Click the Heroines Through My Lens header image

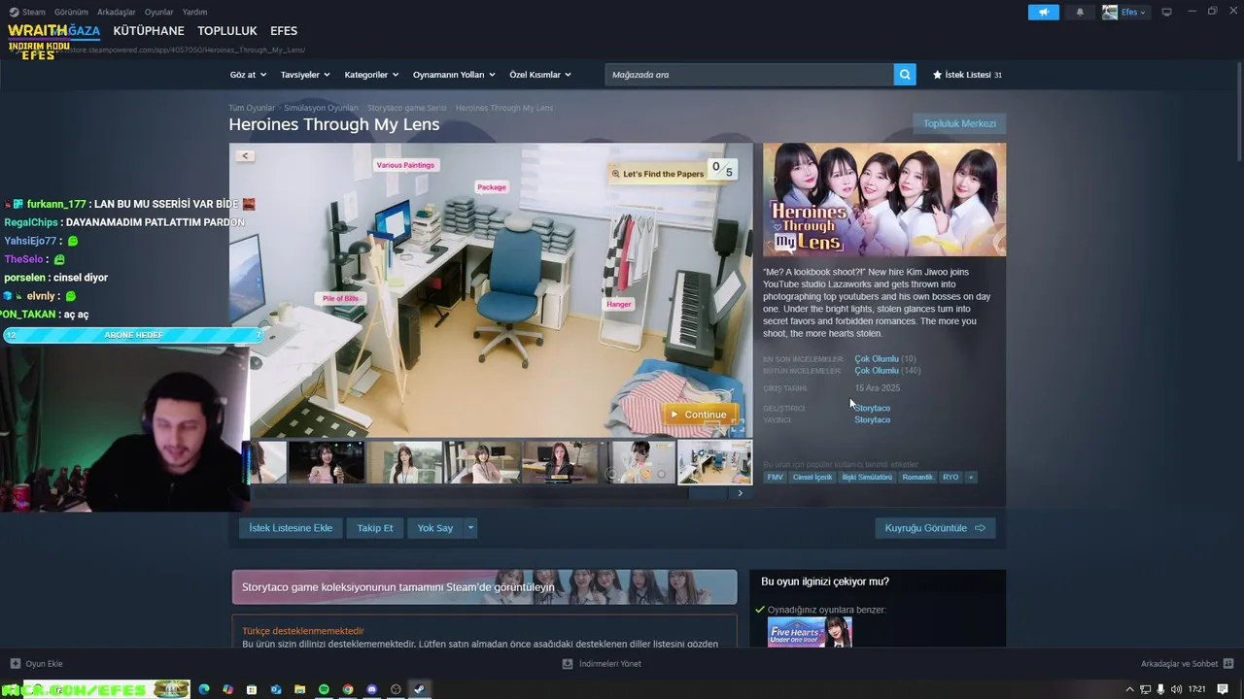884,200
